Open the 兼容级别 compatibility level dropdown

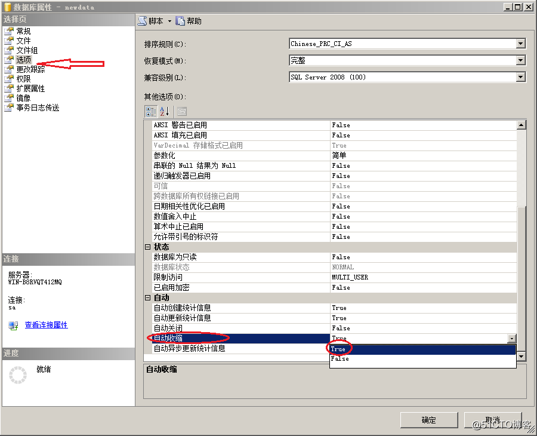[520, 77]
